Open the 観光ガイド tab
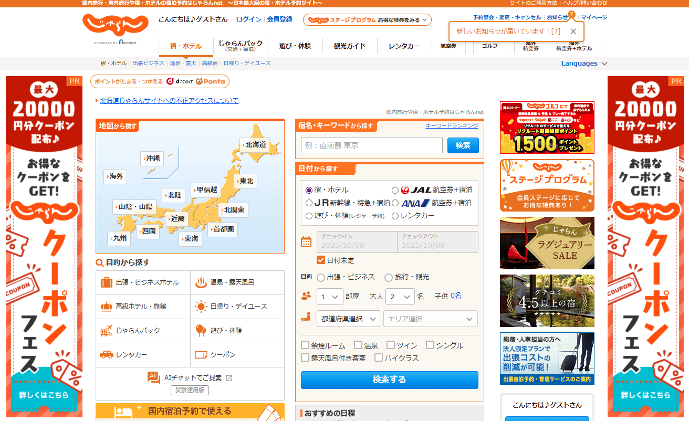 [350, 46]
